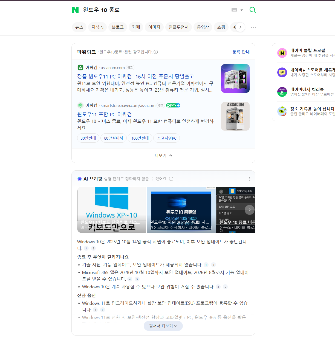This screenshot has height=338, width=335.
Task: Click info icon beside 파워링크 ad notice
Action: 156,52
